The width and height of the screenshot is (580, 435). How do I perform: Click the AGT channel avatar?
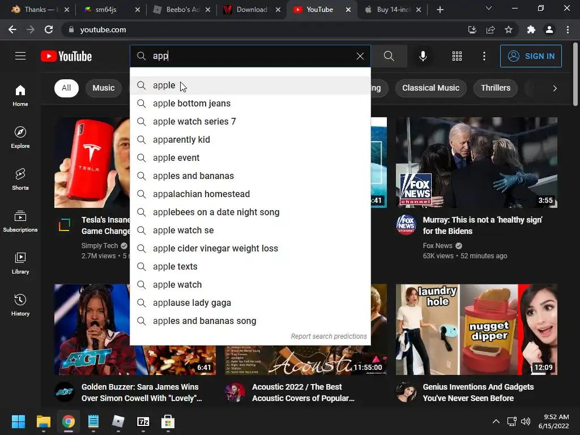pyautogui.click(x=65, y=392)
